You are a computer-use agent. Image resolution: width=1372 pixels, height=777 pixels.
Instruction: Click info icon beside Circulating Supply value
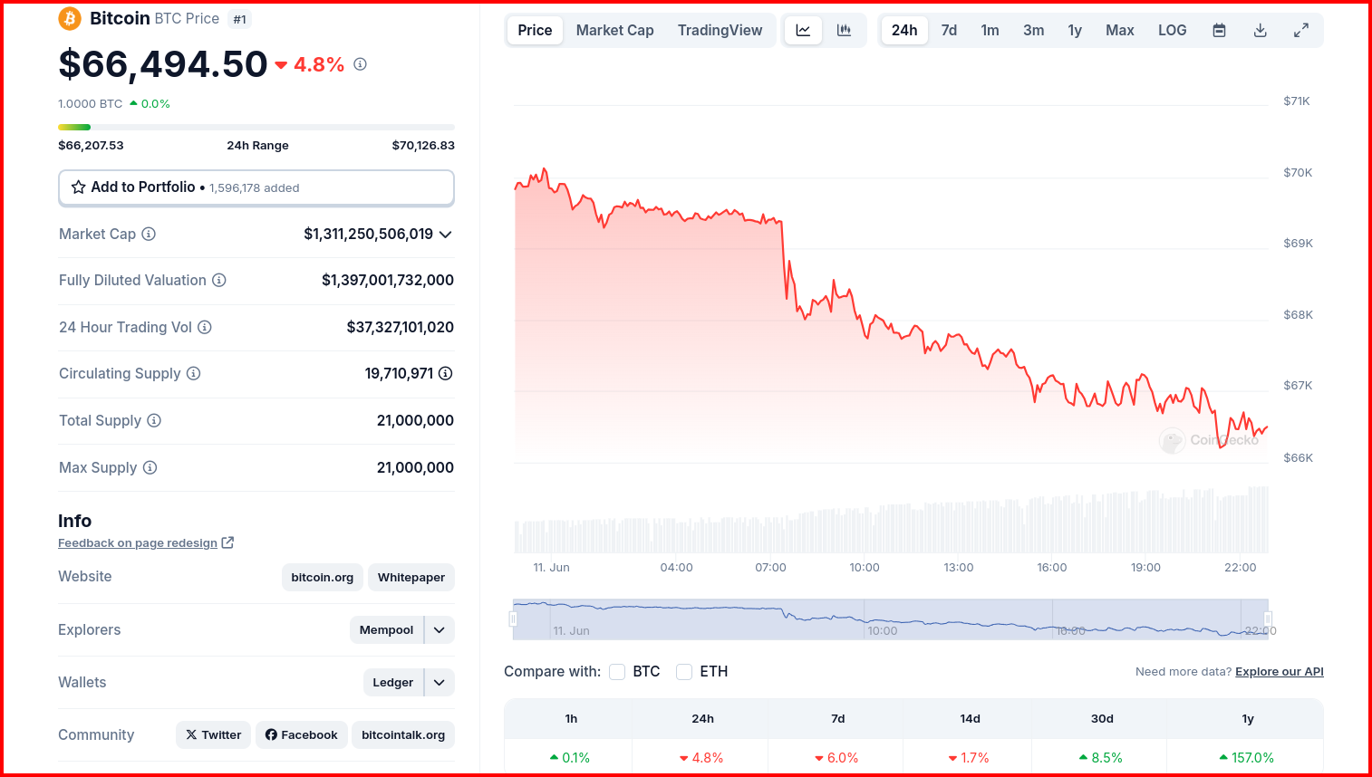[445, 373]
